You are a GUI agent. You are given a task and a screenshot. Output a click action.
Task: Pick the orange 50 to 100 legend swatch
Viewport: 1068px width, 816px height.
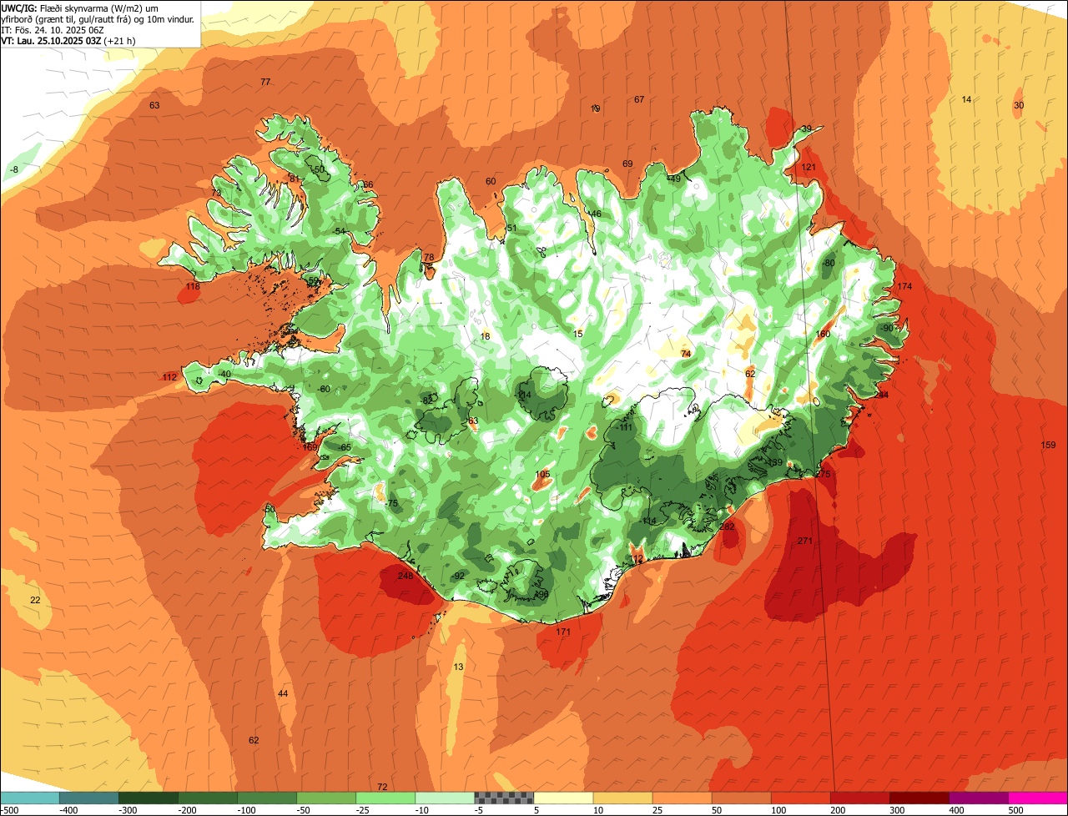coord(741,798)
